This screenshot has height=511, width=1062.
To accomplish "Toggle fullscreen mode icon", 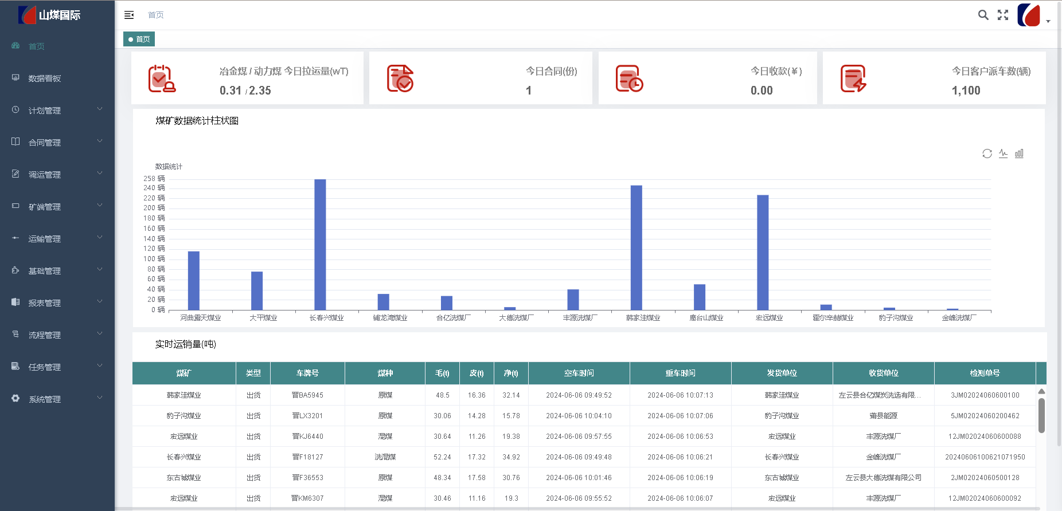I will click(x=1002, y=15).
